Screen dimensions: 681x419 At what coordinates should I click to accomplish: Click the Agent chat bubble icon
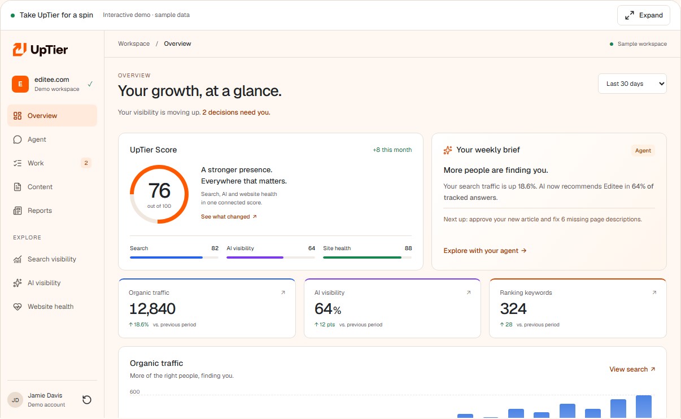coord(17,139)
